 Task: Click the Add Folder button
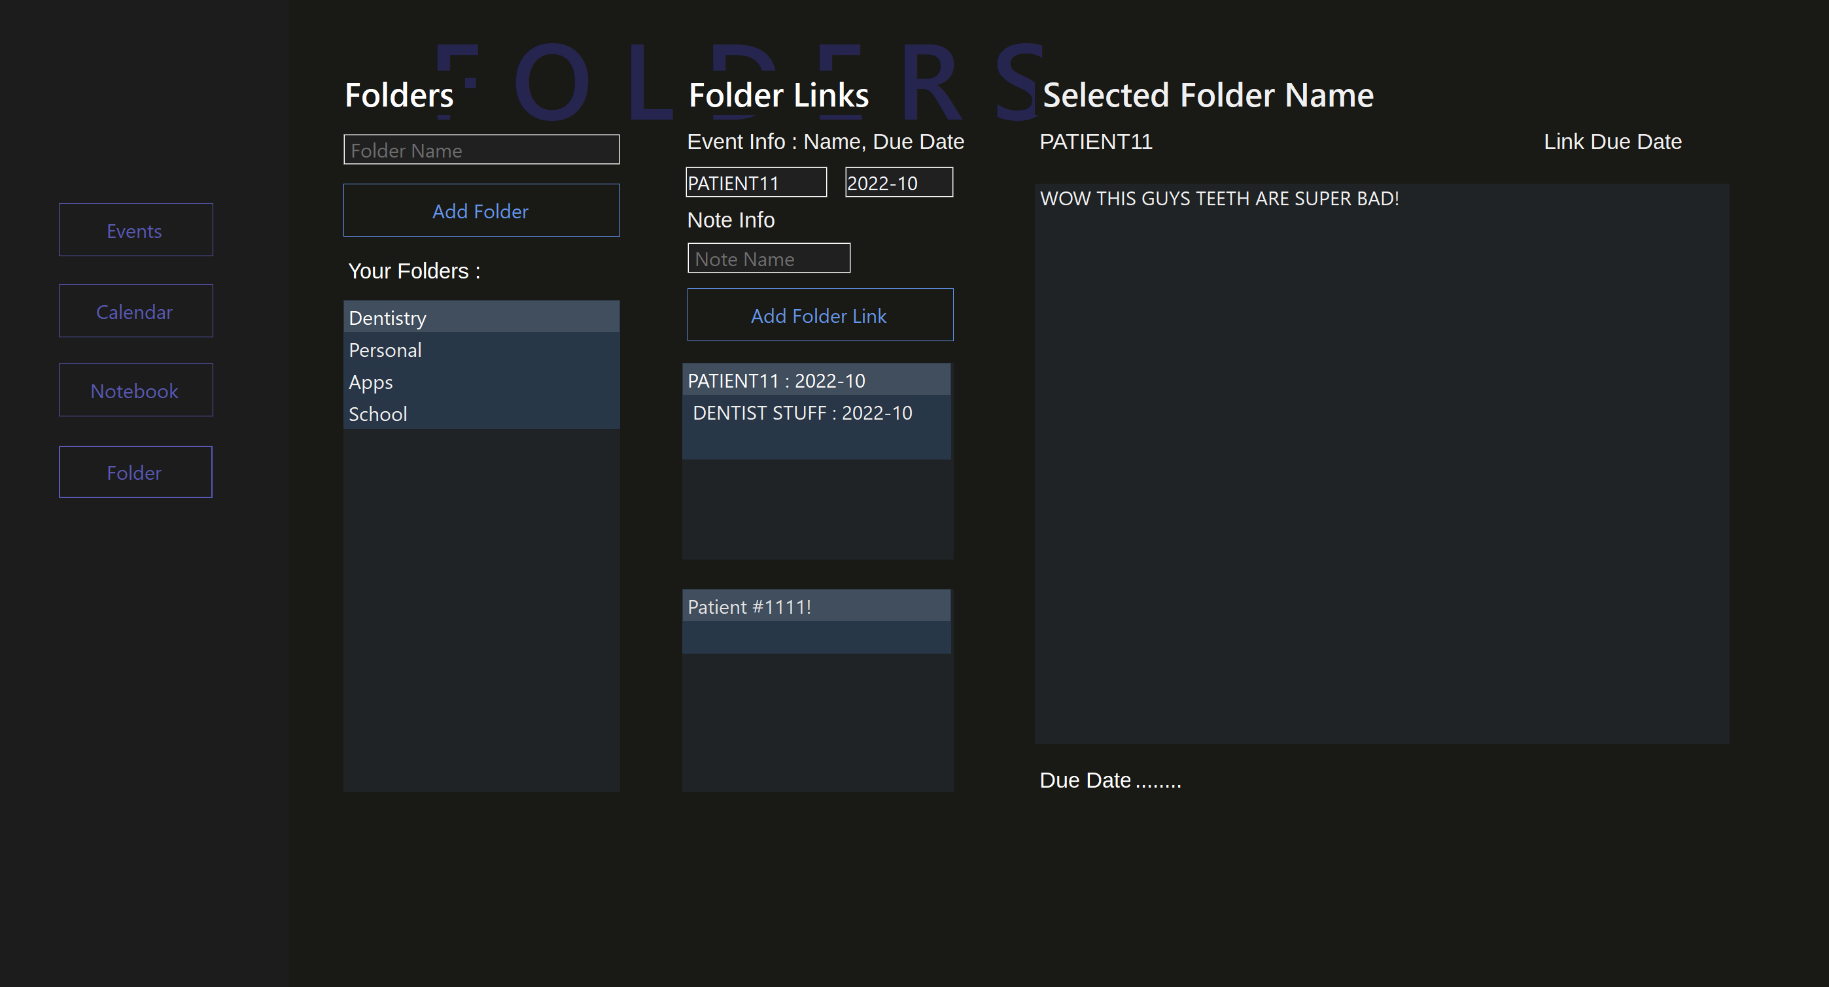(x=481, y=210)
